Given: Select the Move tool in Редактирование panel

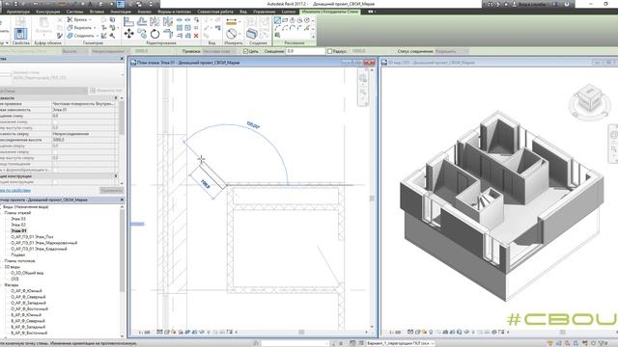Looking at the screenshot, I should click(128, 35).
